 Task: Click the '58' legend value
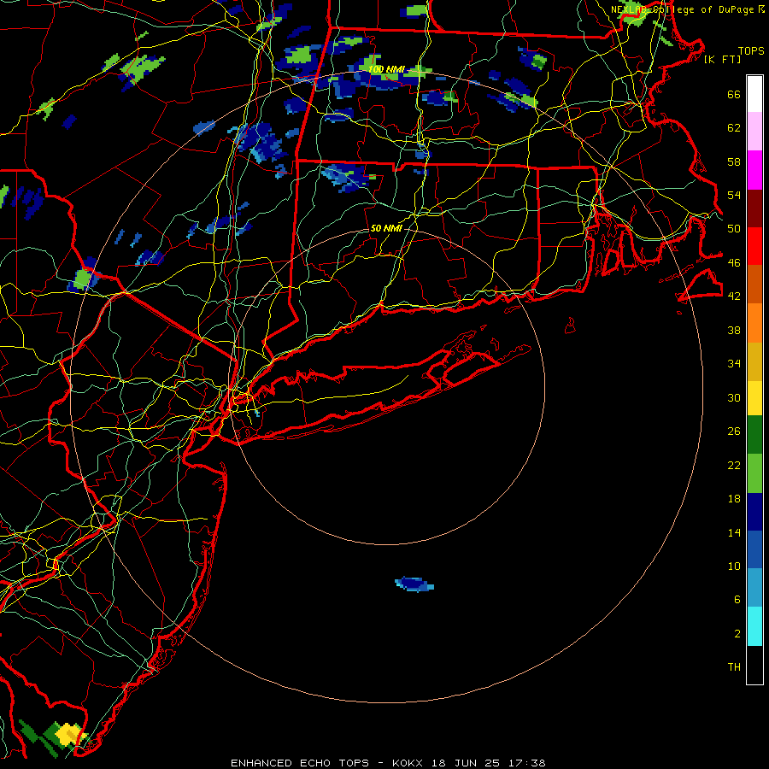tap(734, 161)
